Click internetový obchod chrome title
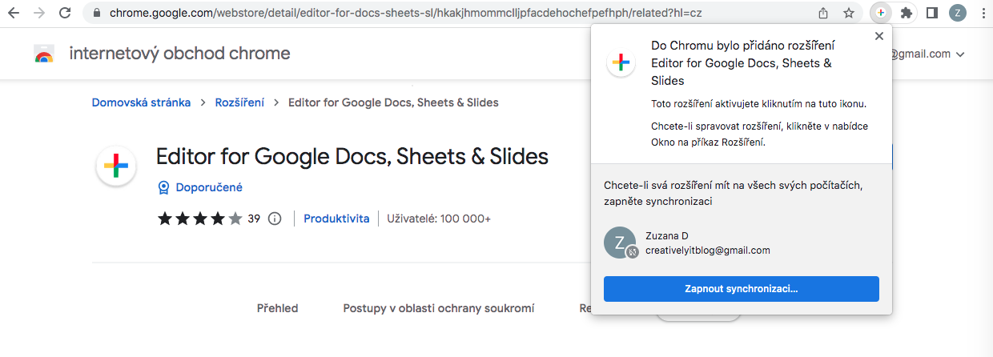The width and height of the screenshot is (993, 357). pyautogui.click(x=180, y=54)
